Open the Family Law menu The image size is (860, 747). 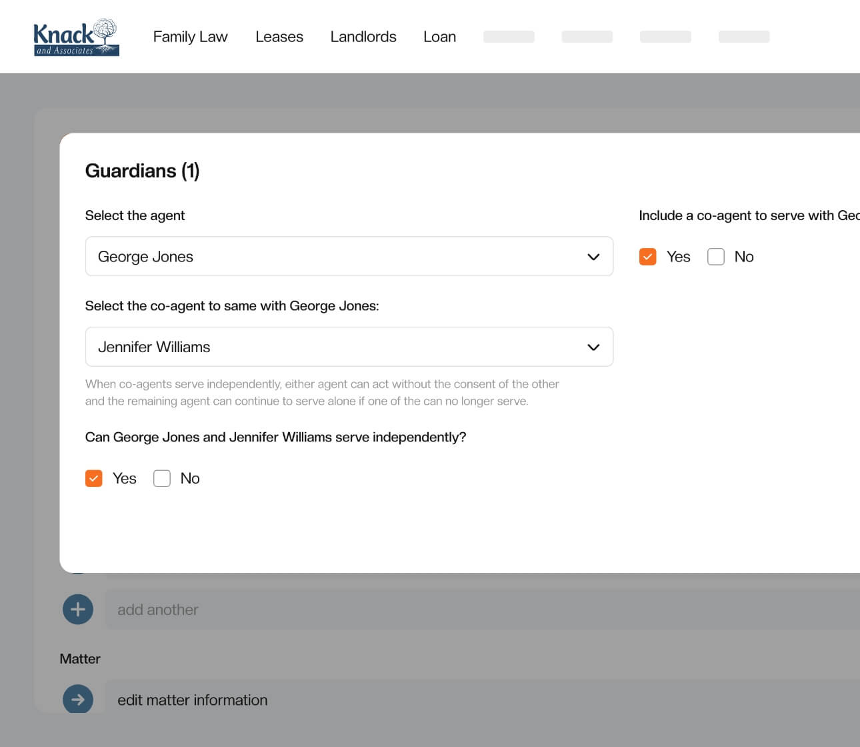click(x=190, y=37)
